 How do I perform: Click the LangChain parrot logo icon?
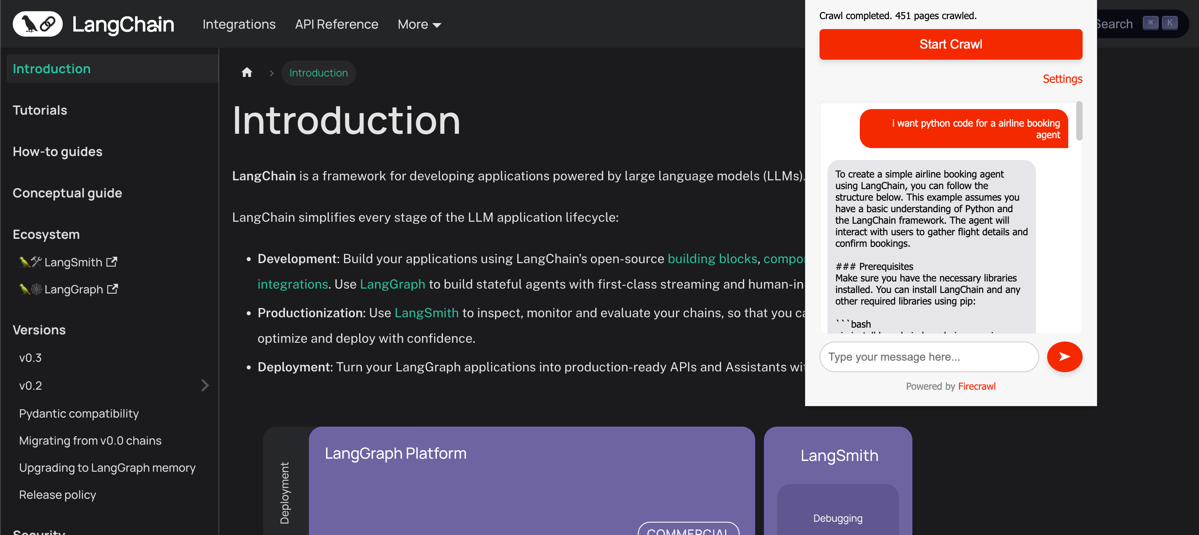pyautogui.click(x=37, y=24)
